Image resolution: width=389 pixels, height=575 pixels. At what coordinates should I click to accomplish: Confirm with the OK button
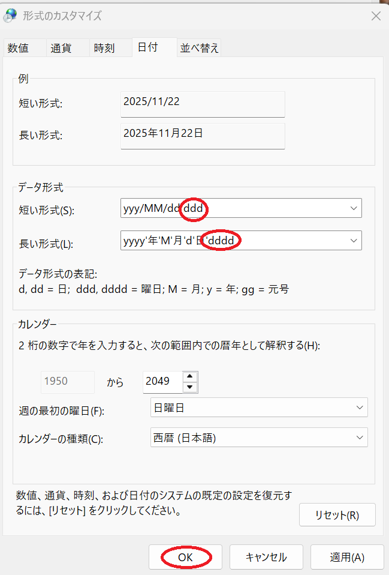[x=185, y=557]
